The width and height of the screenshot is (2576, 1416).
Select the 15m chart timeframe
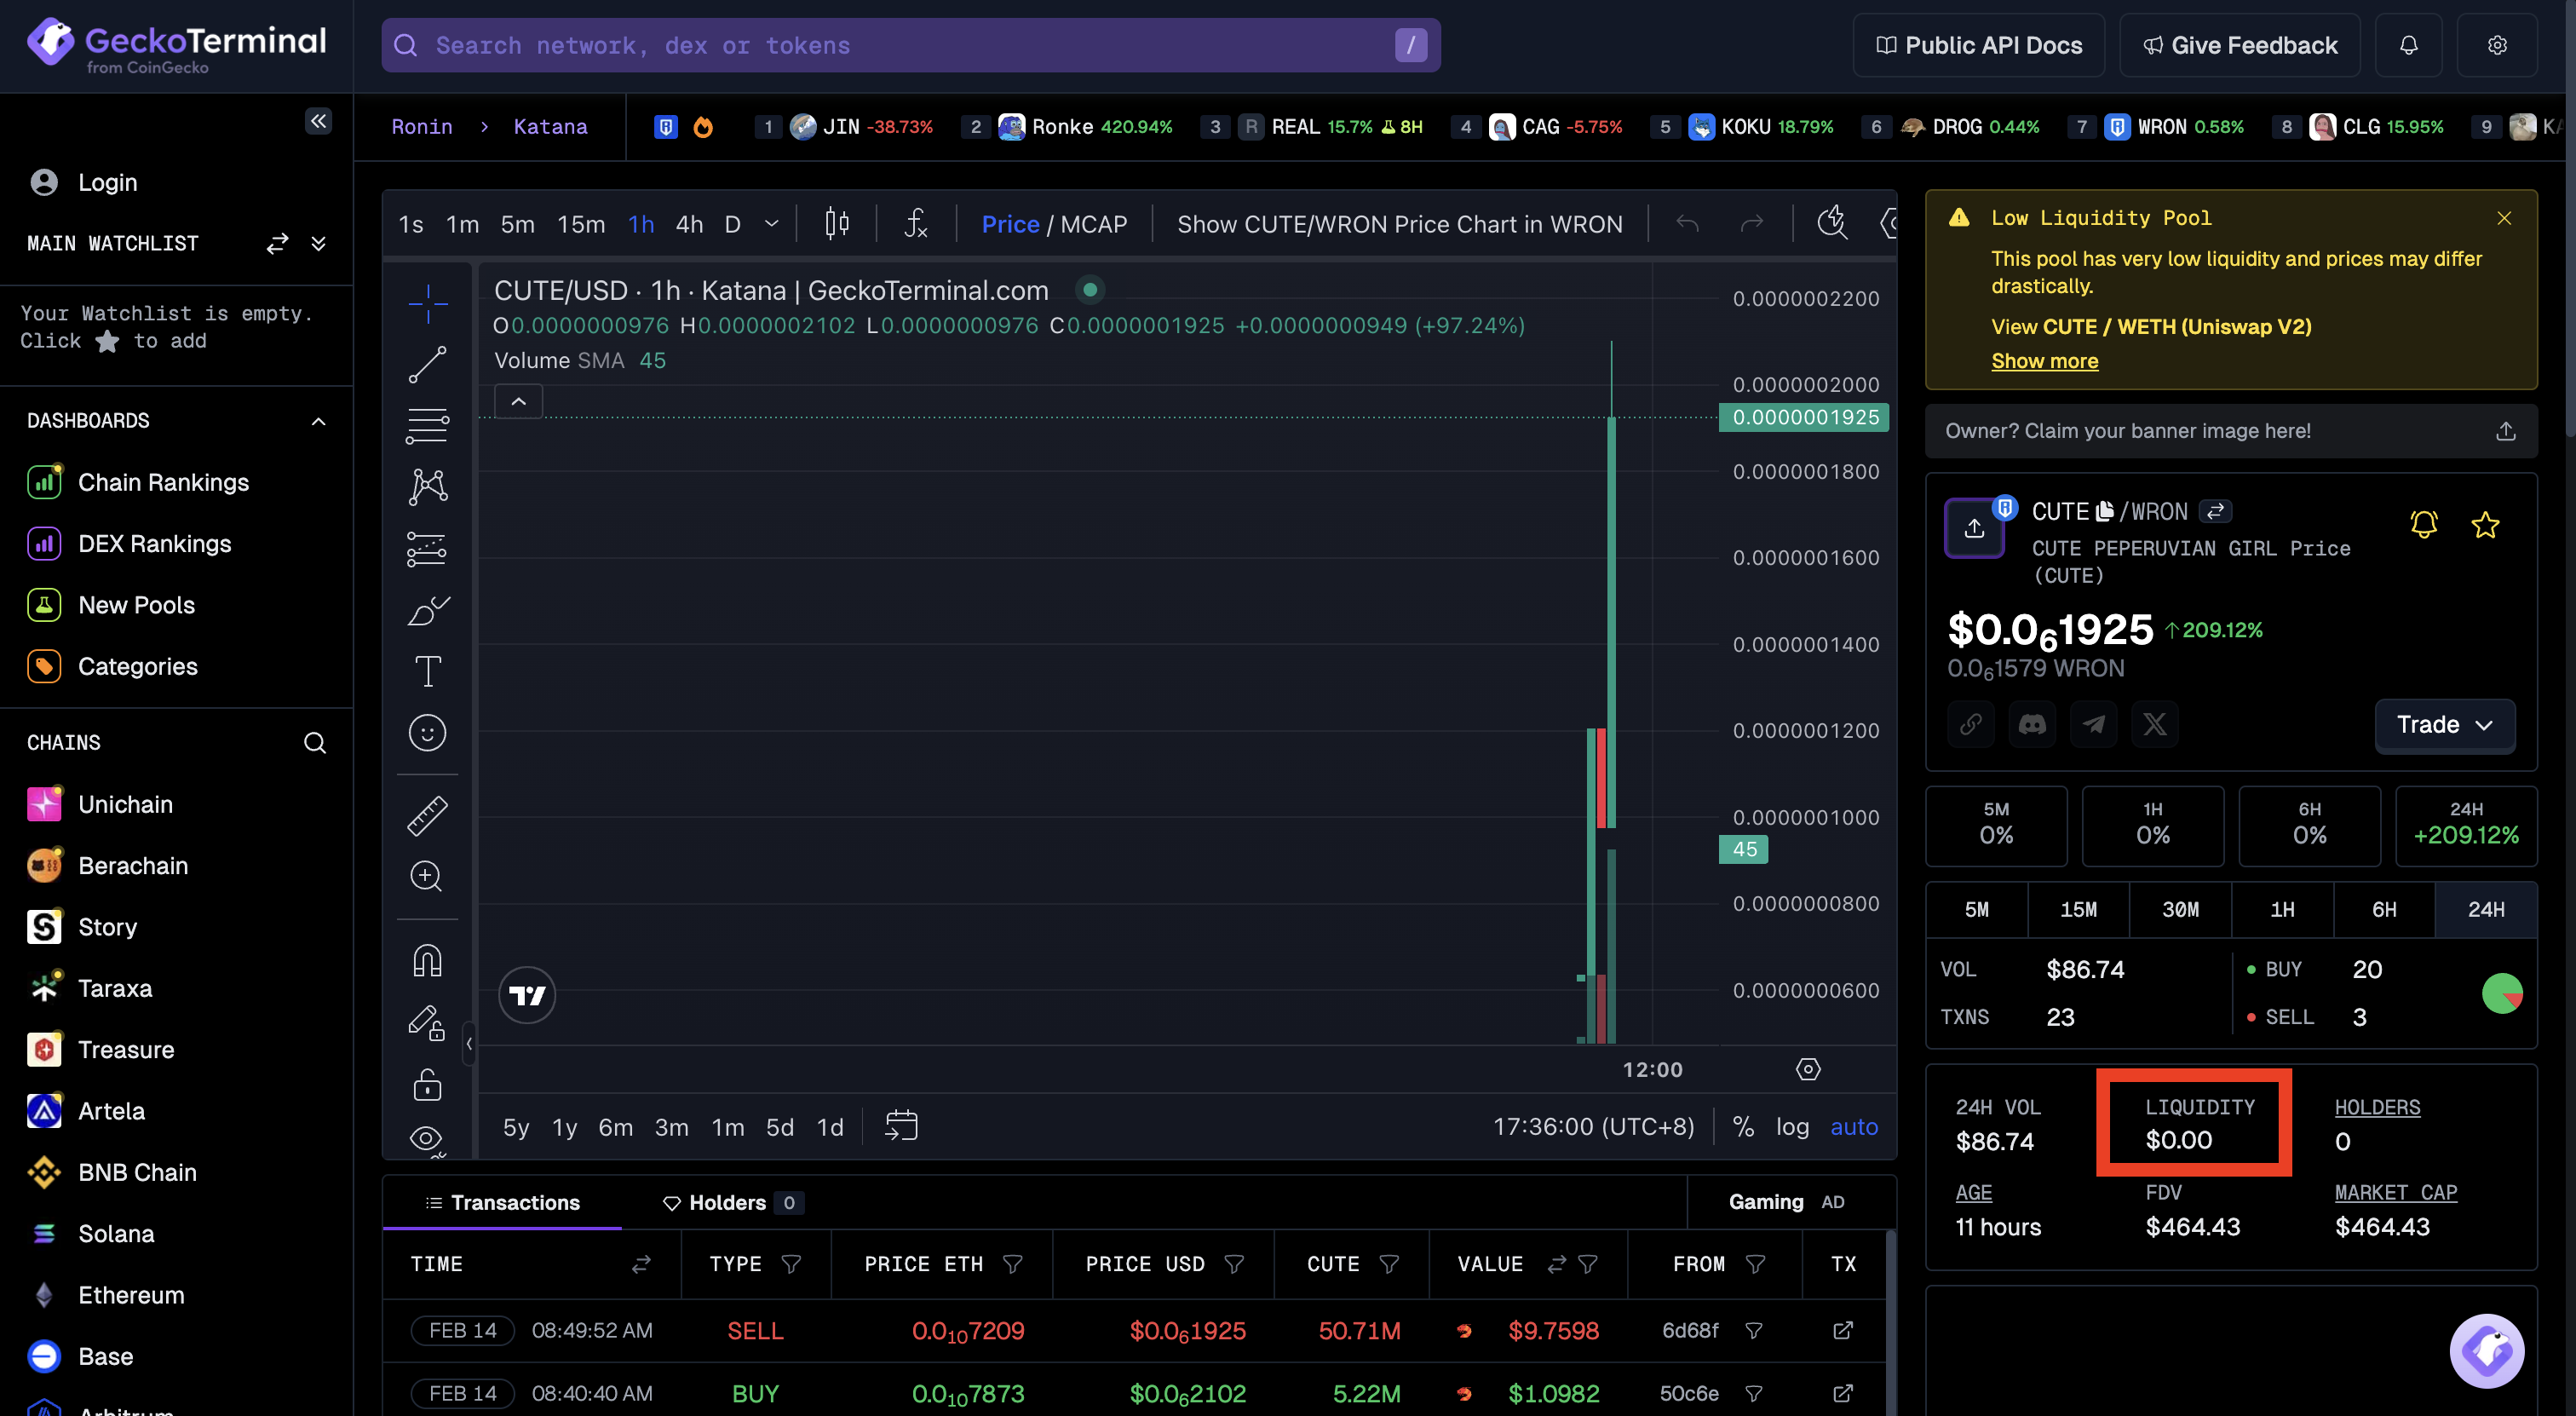[581, 224]
